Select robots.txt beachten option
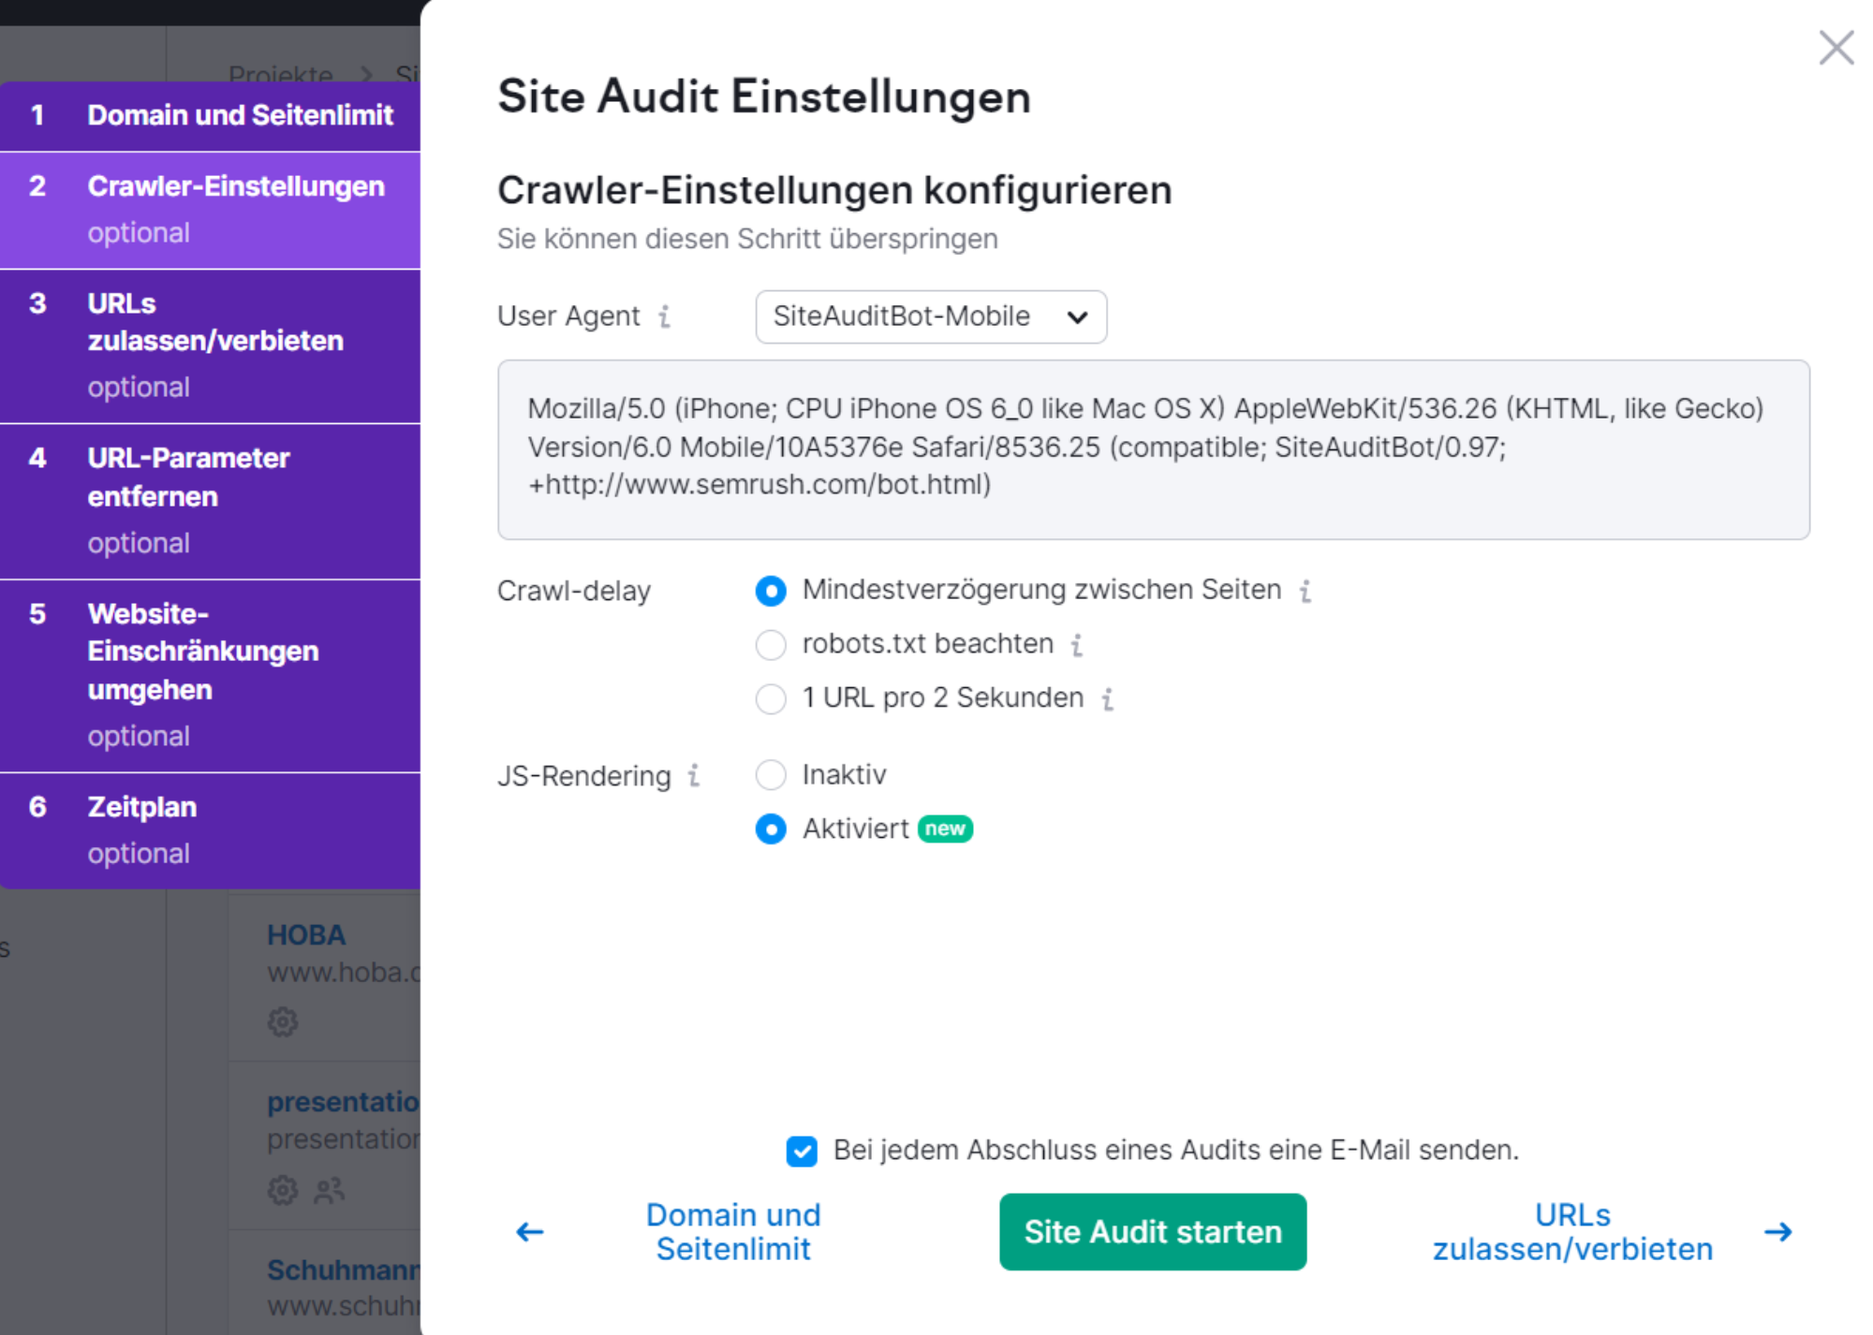The width and height of the screenshot is (1873, 1335). [771, 645]
